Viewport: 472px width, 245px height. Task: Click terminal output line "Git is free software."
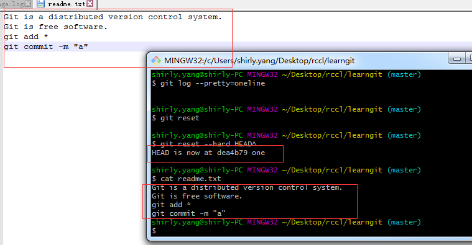click(x=197, y=197)
